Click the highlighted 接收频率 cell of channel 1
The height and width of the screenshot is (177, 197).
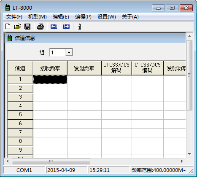click(x=50, y=80)
